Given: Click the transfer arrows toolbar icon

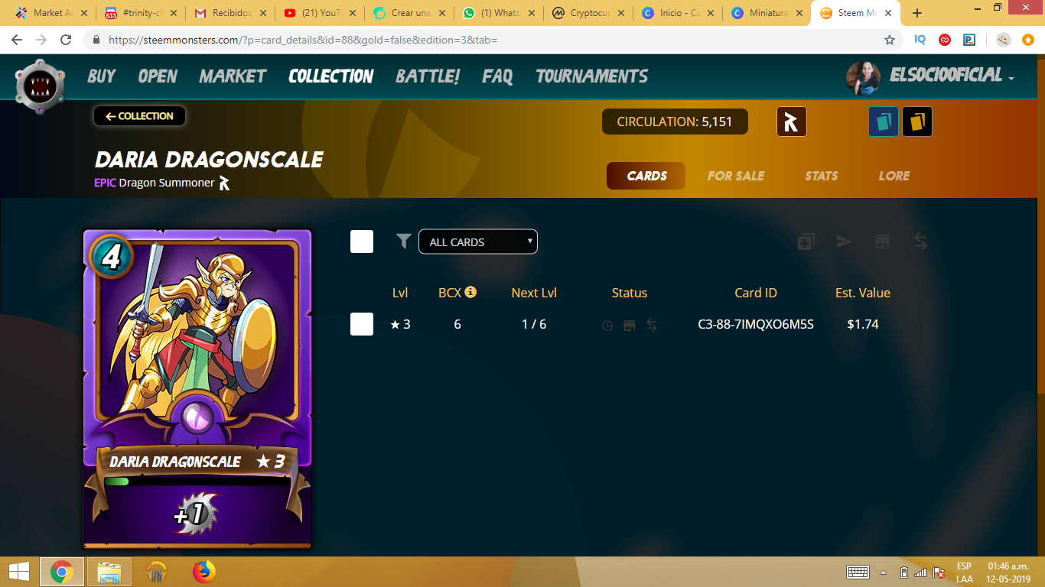Looking at the screenshot, I should click(x=920, y=242).
